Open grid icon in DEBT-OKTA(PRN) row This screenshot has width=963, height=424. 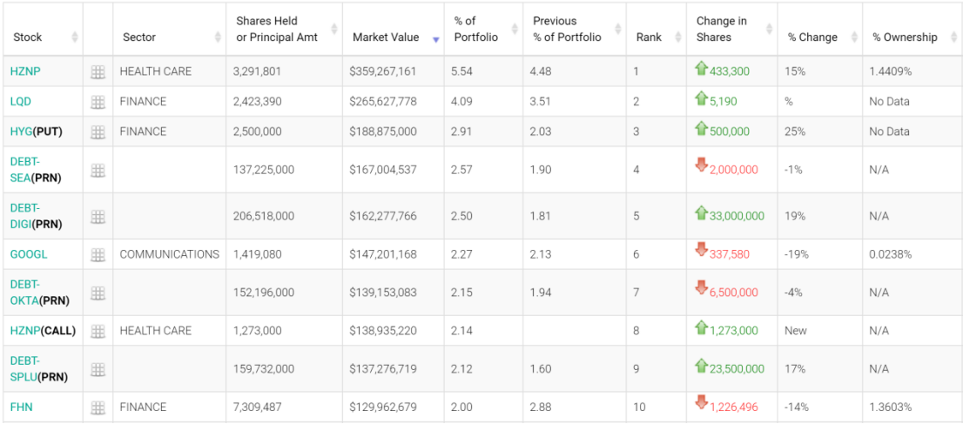click(98, 293)
